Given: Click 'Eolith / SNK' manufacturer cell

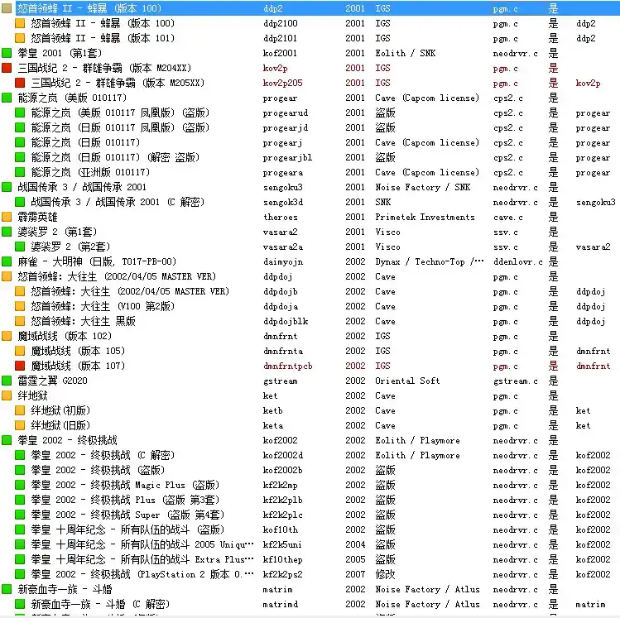Looking at the screenshot, I should [x=406, y=53].
